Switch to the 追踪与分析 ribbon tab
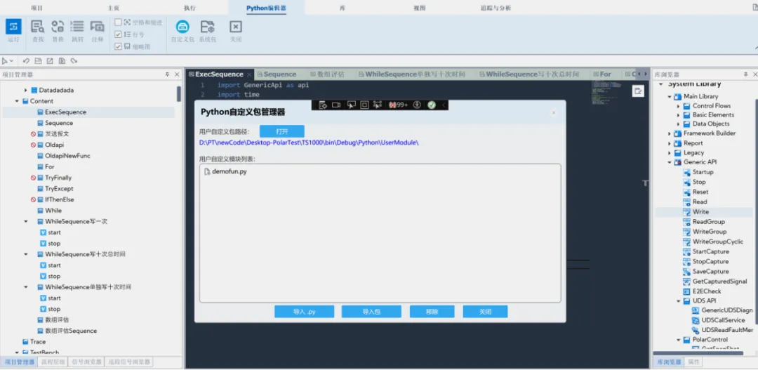The width and height of the screenshot is (758, 370). (x=496, y=8)
